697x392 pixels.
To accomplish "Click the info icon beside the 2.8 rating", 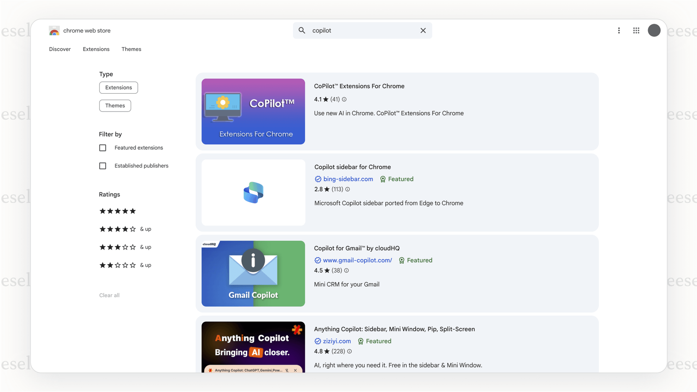I will [347, 189].
